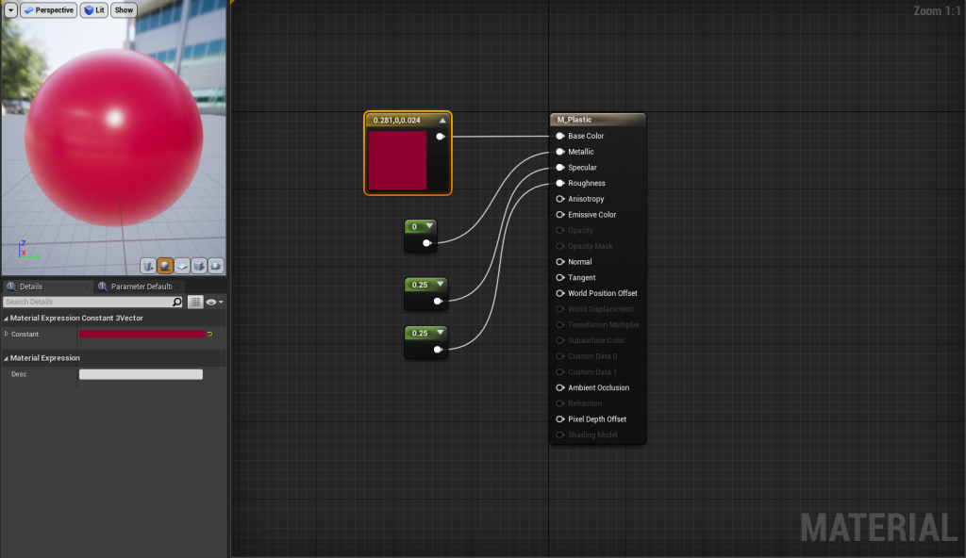Viewport: 966px width, 558px height.
Task: Open the Show viewport menu
Action: 124,10
